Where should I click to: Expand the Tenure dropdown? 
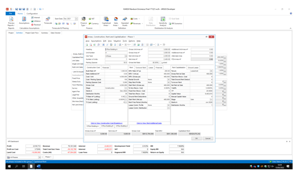211,71
